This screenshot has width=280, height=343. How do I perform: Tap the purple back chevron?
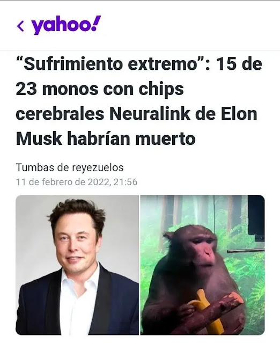click(20, 26)
